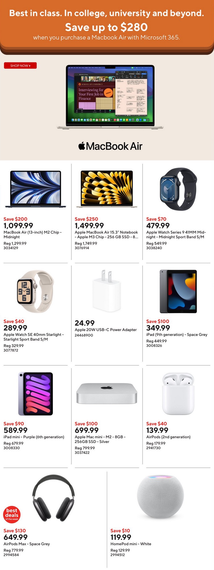Click the "HomePod mini - White" product title
Image resolution: width=214 pixels, height=570 pixels.
coord(131,544)
